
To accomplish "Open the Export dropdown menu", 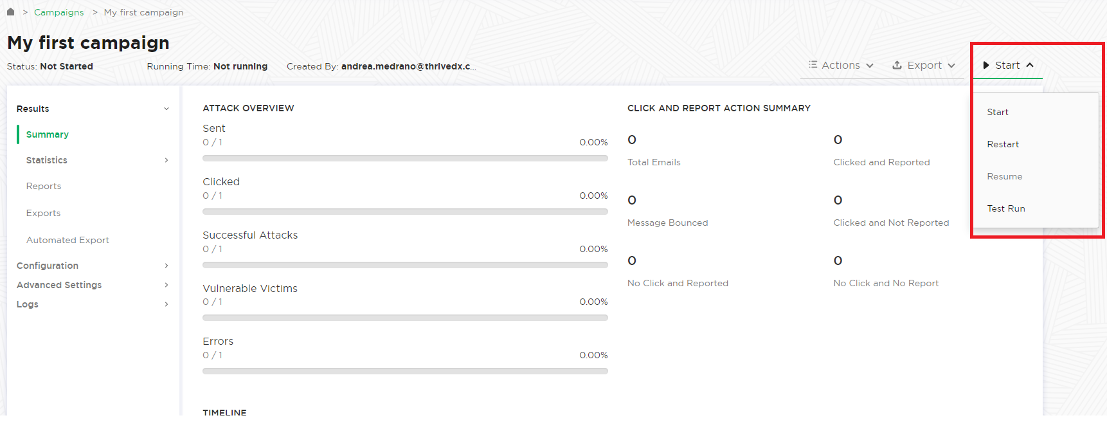I will 924,65.
